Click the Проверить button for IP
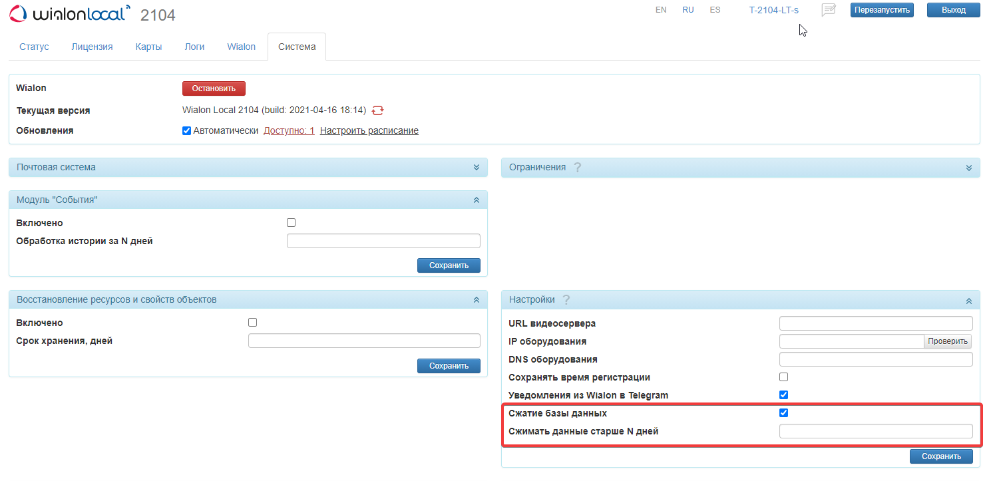The width and height of the screenshot is (993, 481). tap(947, 341)
